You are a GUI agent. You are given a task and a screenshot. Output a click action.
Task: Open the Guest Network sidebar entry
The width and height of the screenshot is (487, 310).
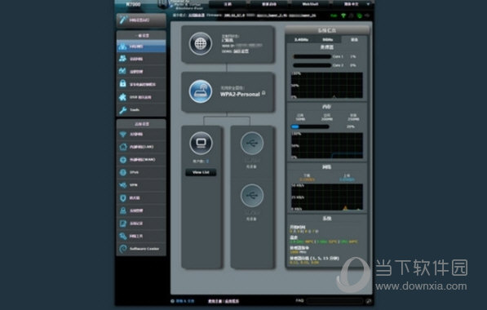pyautogui.click(x=141, y=59)
